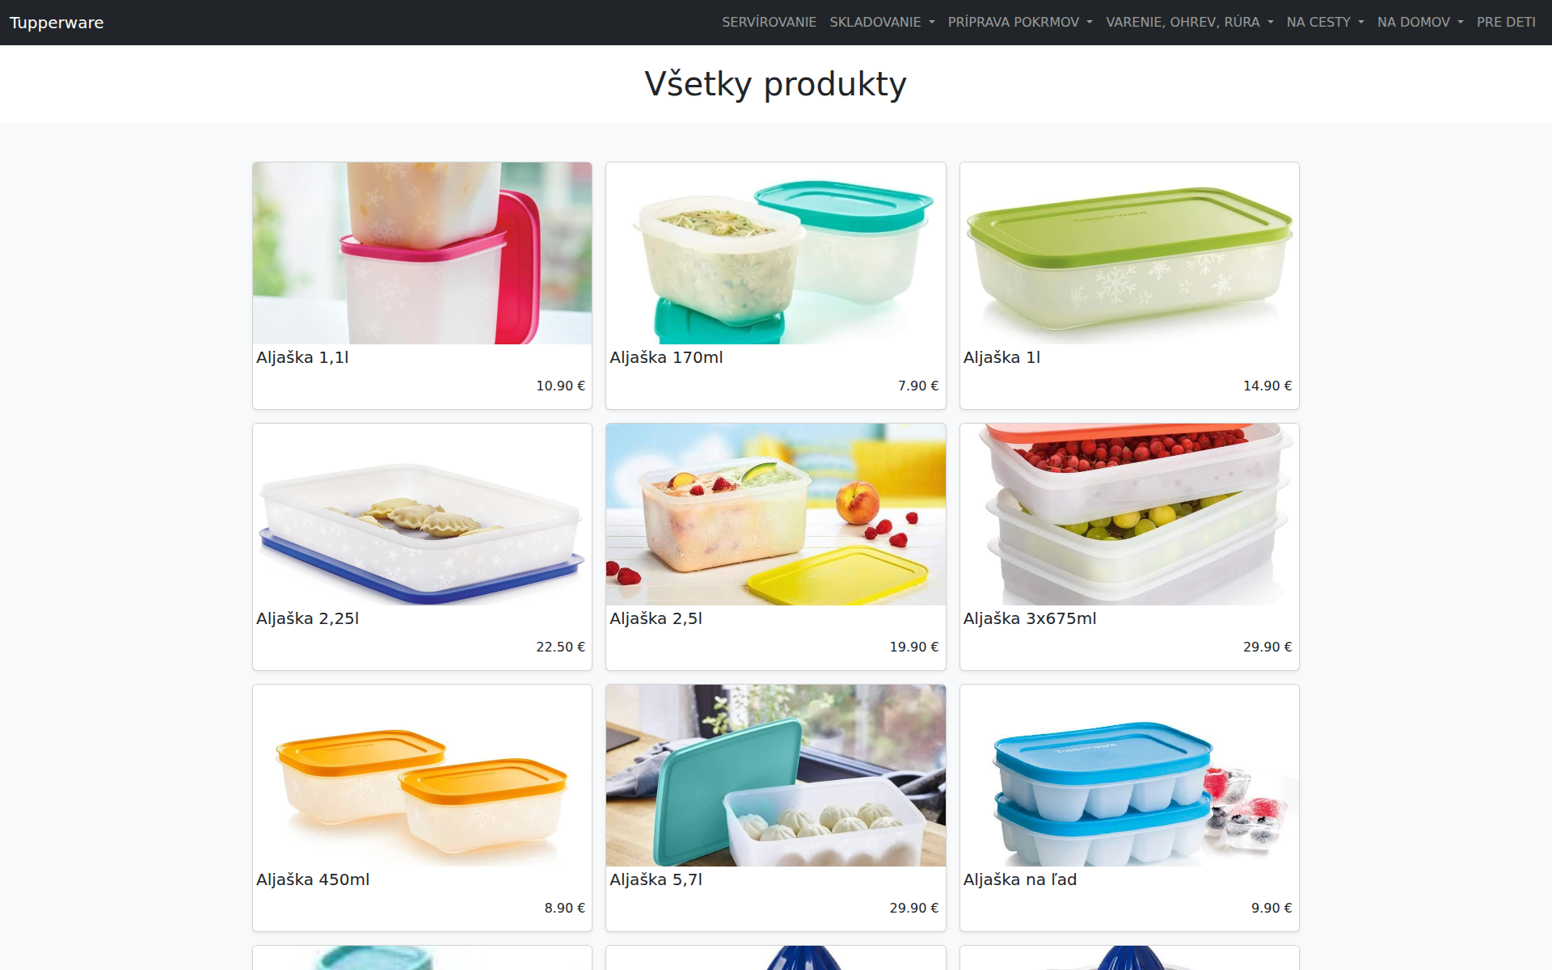Open the Aljaška 2,5l title link
Viewport: 1552px width, 970px height.
pyautogui.click(x=656, y=618)
